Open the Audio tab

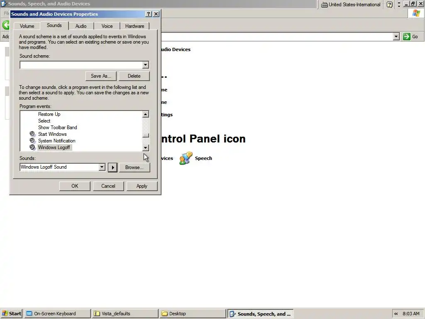tap(81, 26)
